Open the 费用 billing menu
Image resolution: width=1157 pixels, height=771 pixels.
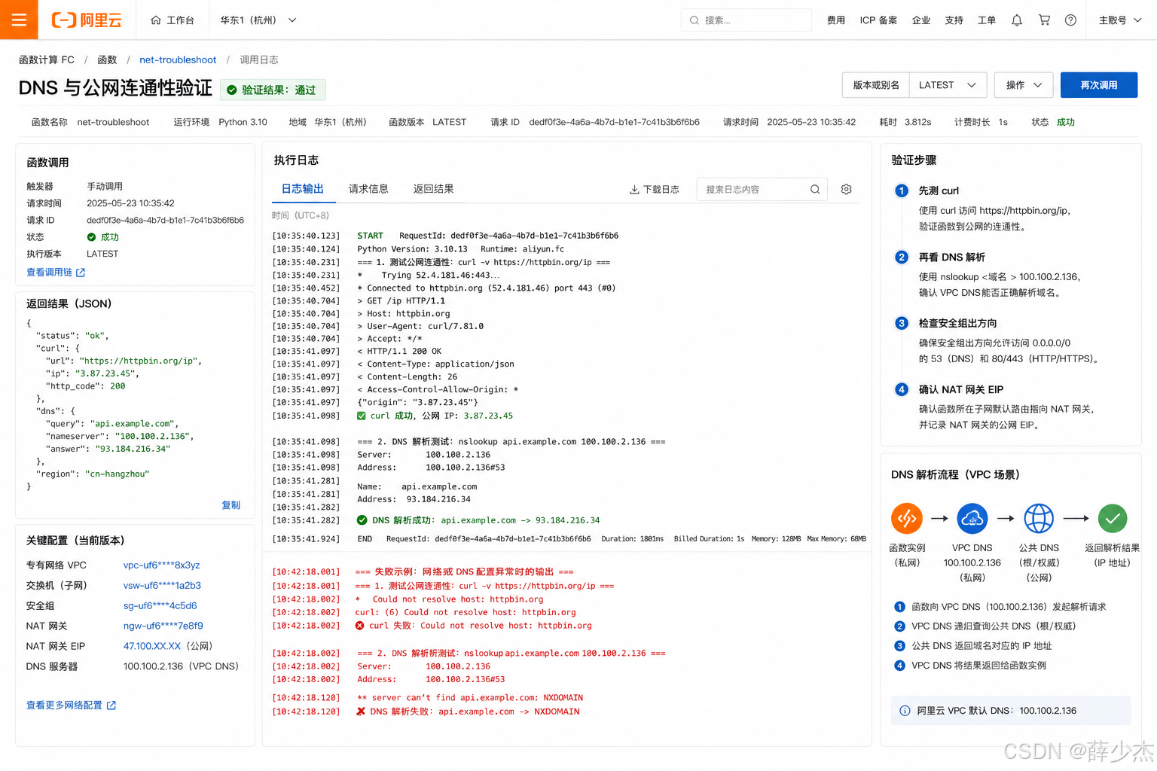[x=836, y=20]
